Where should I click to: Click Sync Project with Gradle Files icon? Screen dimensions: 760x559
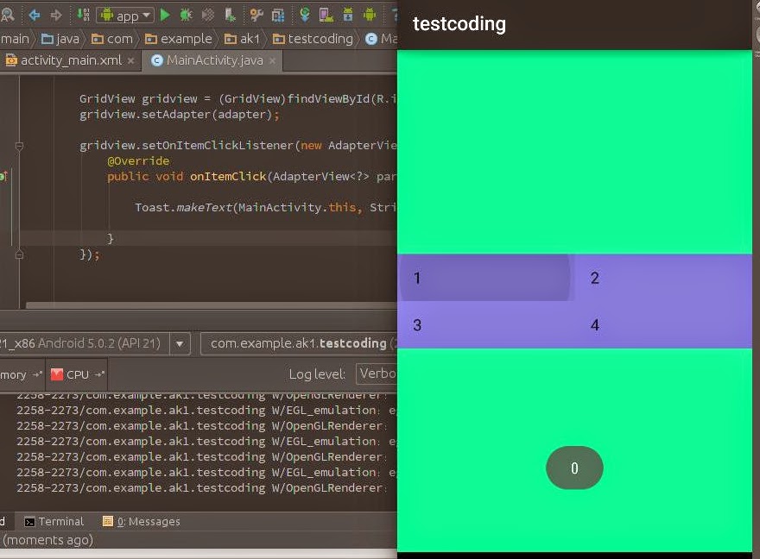coord(304,15)
